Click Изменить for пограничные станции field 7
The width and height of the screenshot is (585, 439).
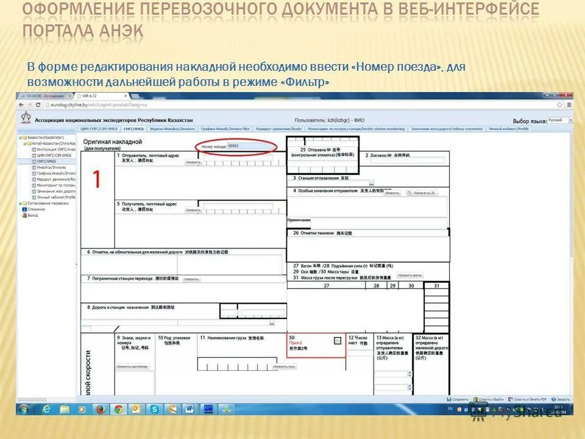[x=191, y=279]
